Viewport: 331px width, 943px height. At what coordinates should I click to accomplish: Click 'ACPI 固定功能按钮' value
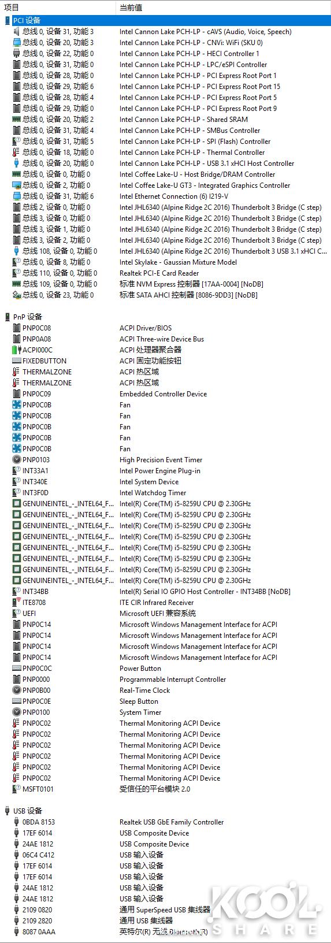[150, 361]
